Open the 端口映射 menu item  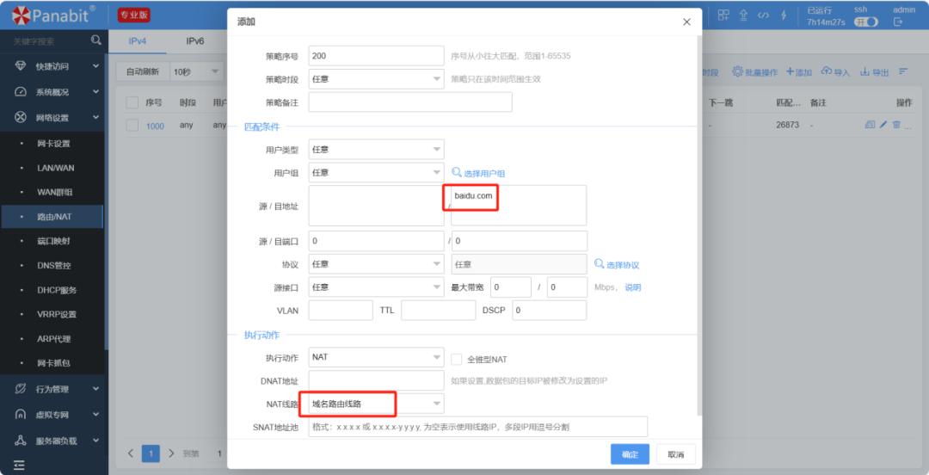52,241
